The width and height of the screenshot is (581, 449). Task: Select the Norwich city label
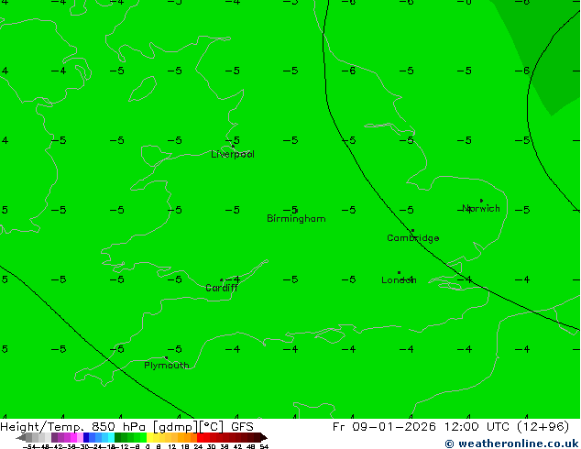click(481, 209)
